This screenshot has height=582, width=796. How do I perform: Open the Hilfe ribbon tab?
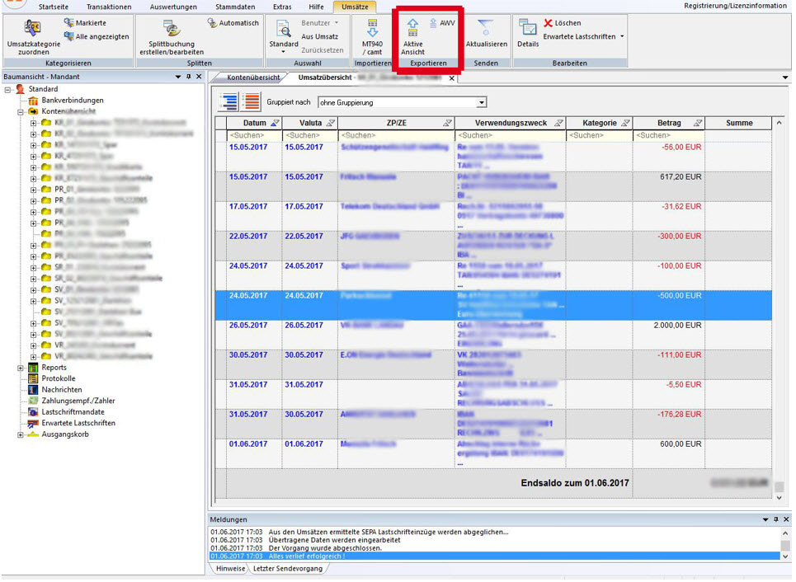[x=316, y=7]
